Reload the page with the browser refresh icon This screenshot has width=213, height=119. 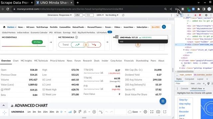(x=8, y=9)
